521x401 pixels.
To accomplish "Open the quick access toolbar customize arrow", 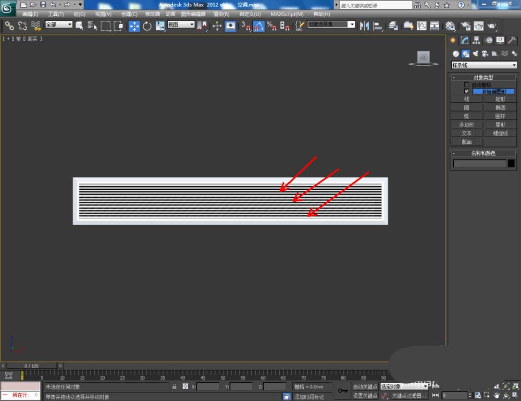I will (x=80, y=5).
